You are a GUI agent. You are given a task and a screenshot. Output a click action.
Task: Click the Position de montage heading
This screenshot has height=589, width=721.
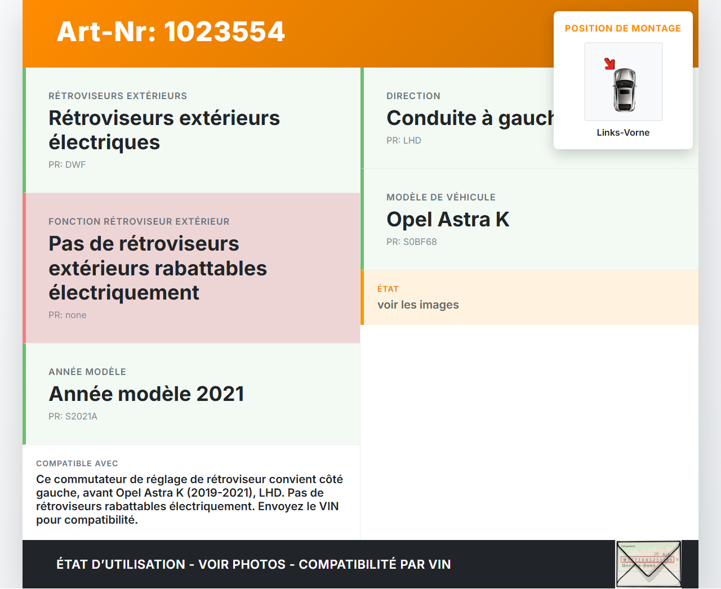coord(623,28)
